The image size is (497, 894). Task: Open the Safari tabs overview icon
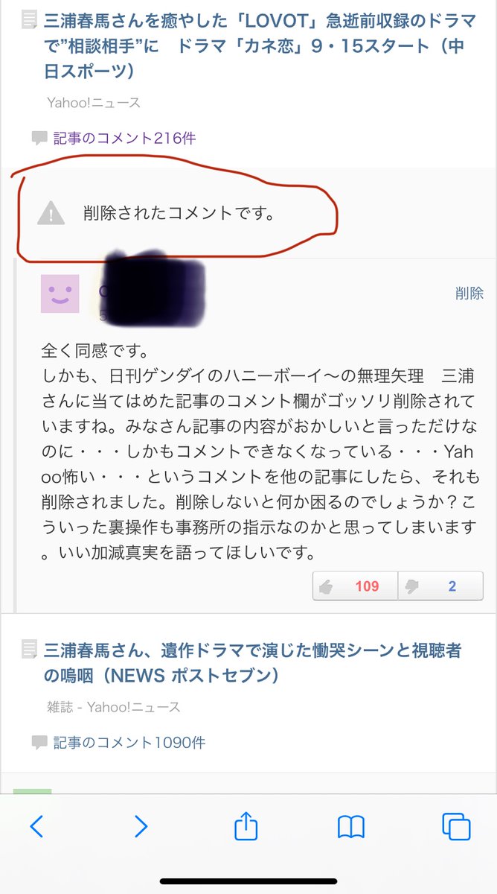(455, 825)
